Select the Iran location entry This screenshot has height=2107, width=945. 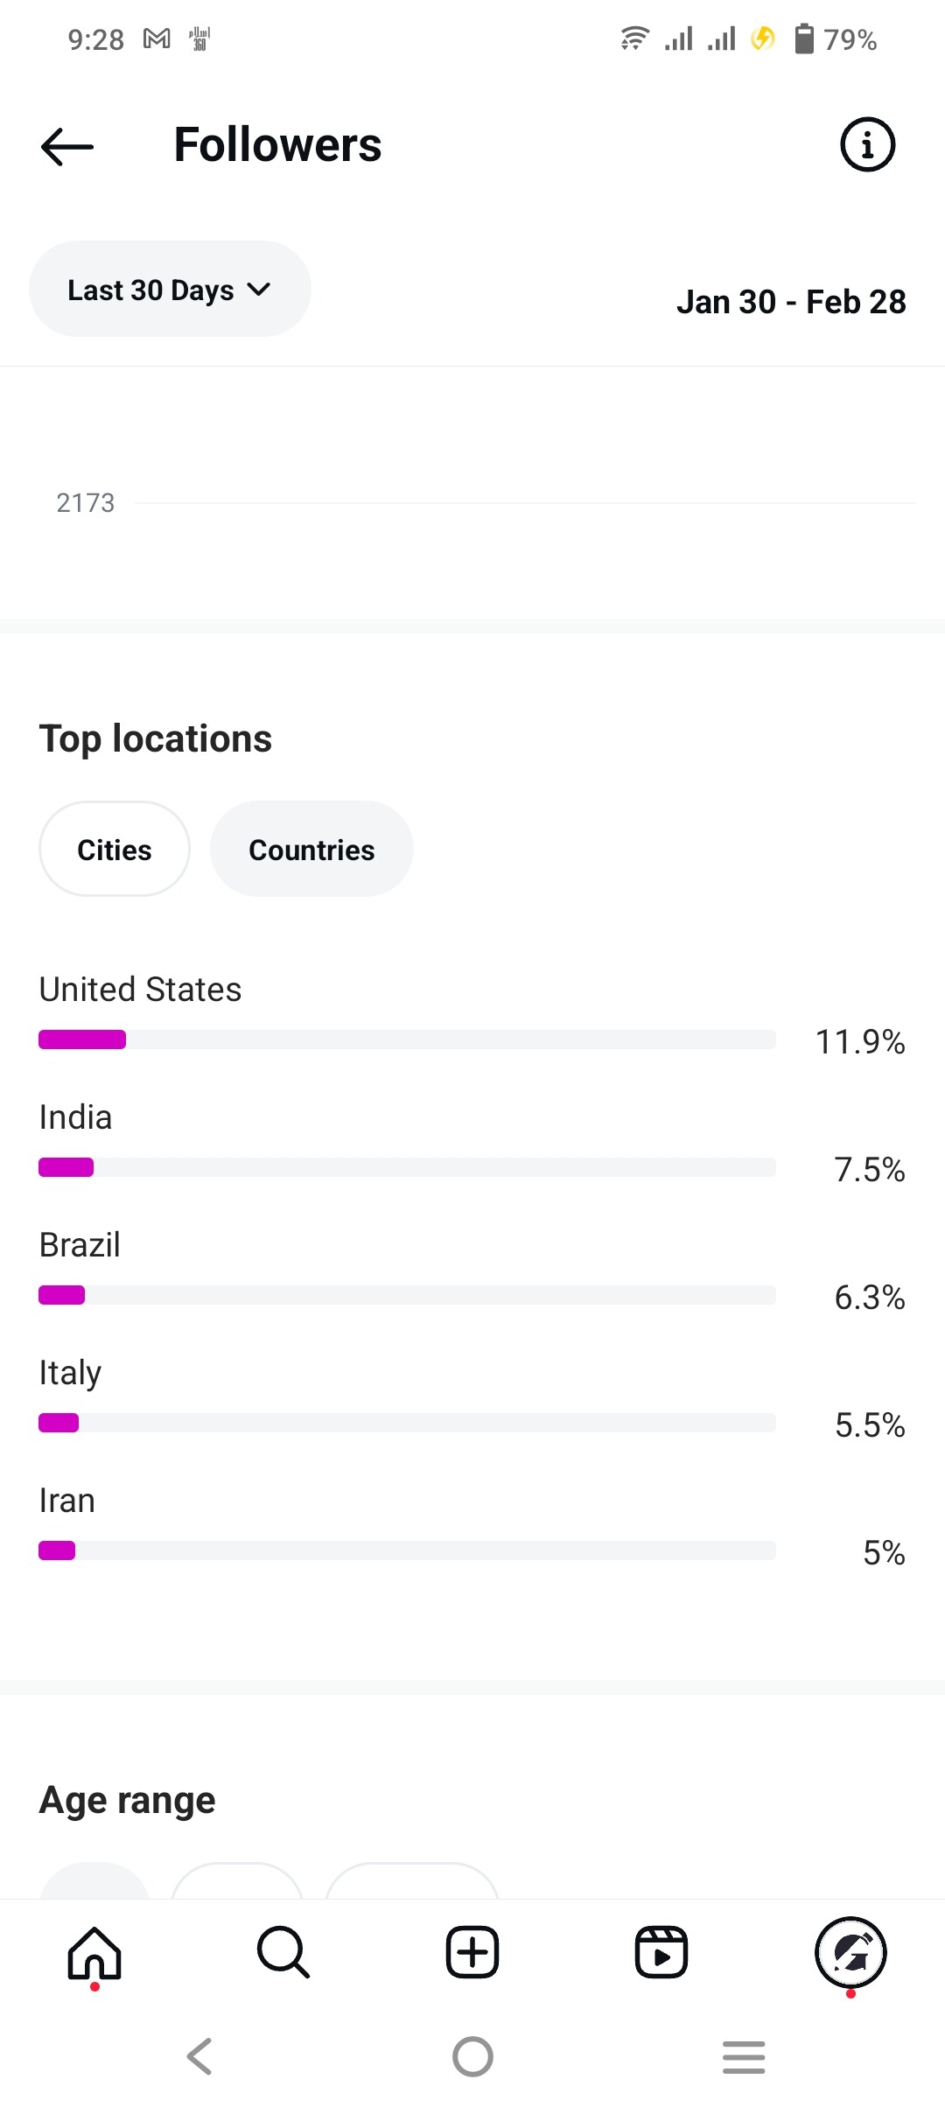(472, 1526)
